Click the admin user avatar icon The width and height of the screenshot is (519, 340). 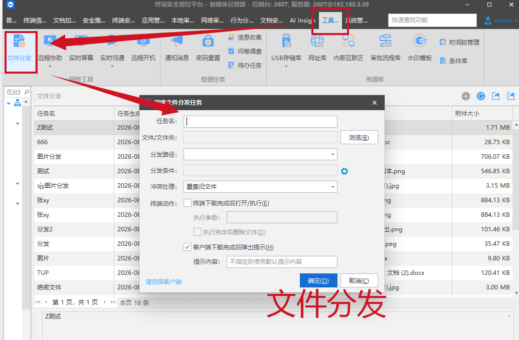pyautogui.click(x=487, y=21)
